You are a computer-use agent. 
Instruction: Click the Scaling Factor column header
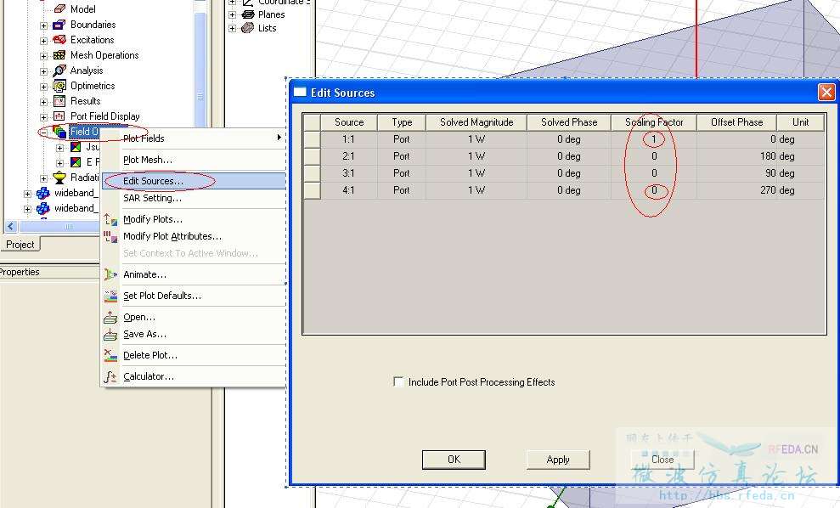tap(654, 122)
